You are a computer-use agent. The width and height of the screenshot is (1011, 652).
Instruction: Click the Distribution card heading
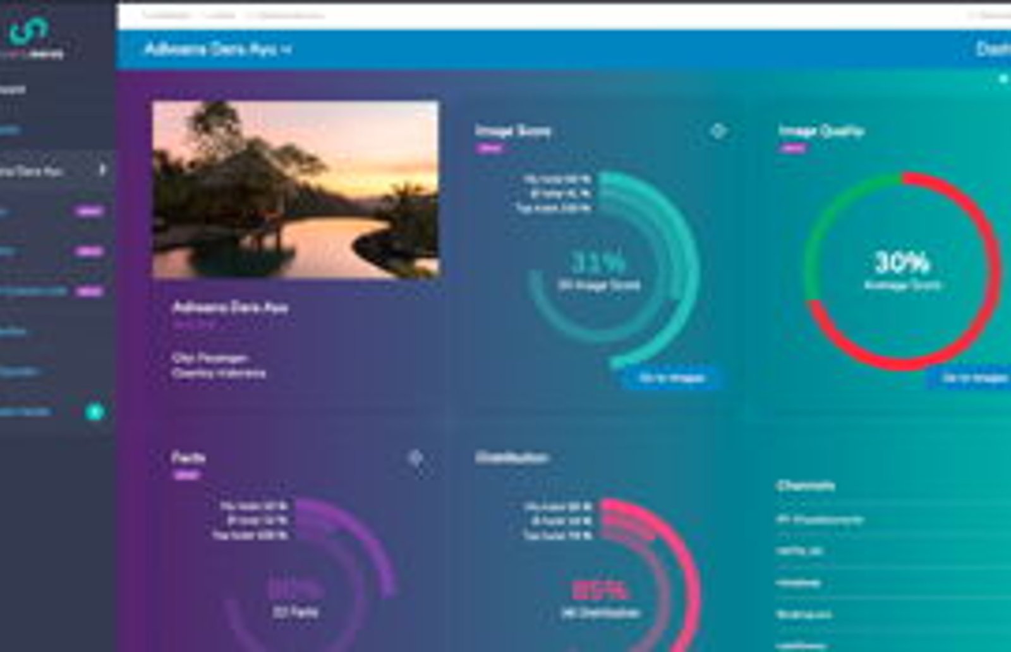[x=512, y=457]
